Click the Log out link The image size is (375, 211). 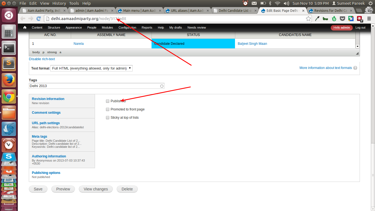point(360,27)
